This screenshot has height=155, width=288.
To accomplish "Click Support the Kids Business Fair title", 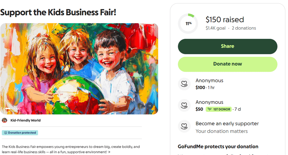I will (58, 12).
